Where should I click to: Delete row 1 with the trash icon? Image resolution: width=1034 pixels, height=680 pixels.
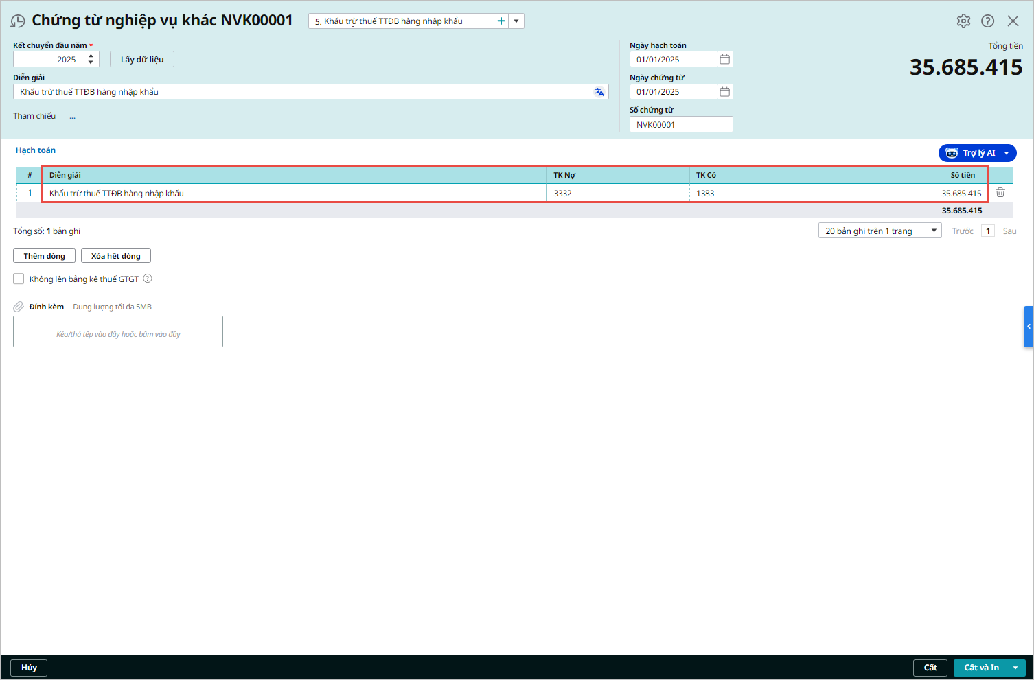click(x=1000, y=193)
